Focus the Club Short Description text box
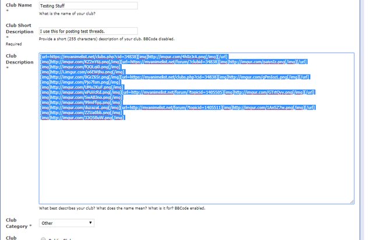The height and width of the screenshot is (240, 373). (x=88, y=31)
